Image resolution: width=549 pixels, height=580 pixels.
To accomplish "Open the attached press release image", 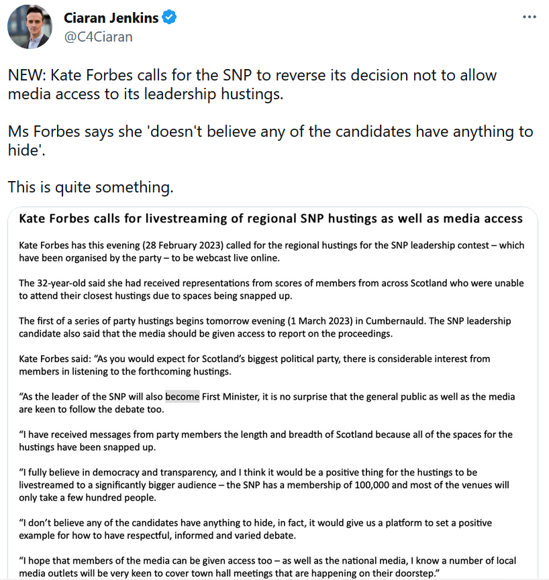I will (272, 393).
